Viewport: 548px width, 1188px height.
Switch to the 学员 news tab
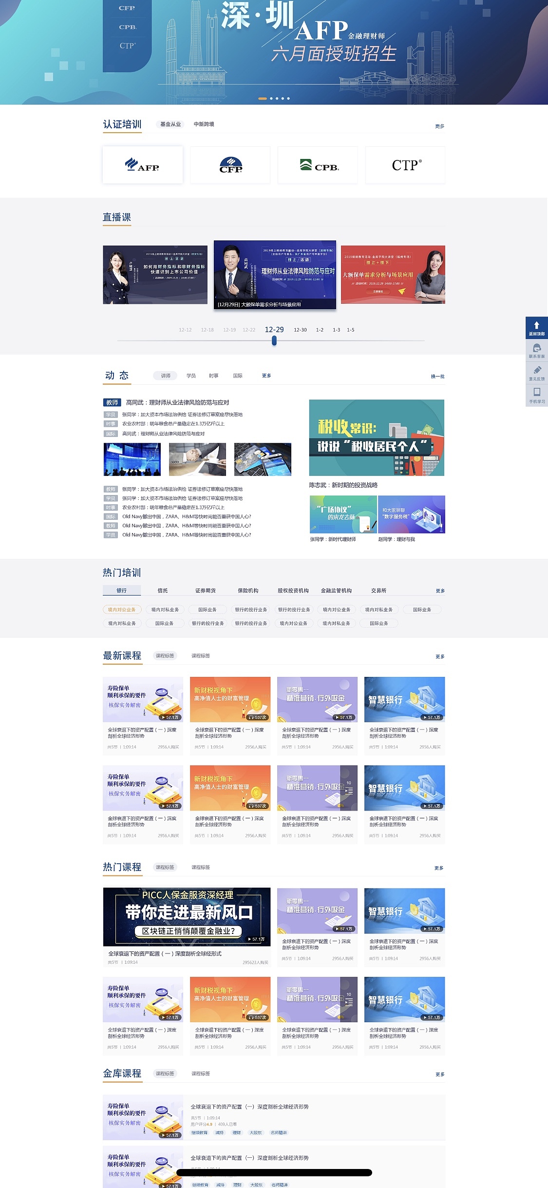[191, 376]
